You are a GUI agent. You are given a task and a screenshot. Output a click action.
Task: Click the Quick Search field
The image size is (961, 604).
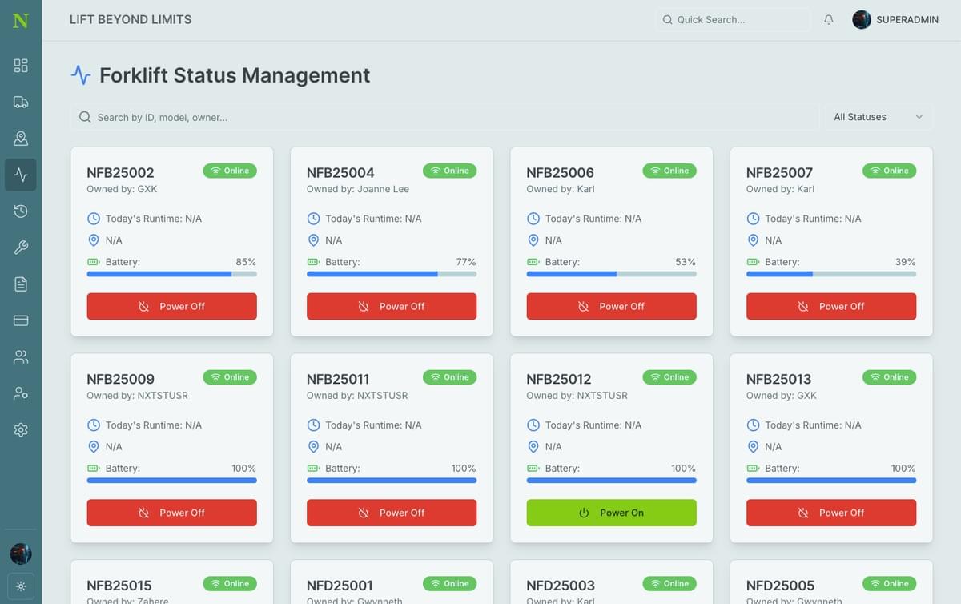click(x=732, y=20)
